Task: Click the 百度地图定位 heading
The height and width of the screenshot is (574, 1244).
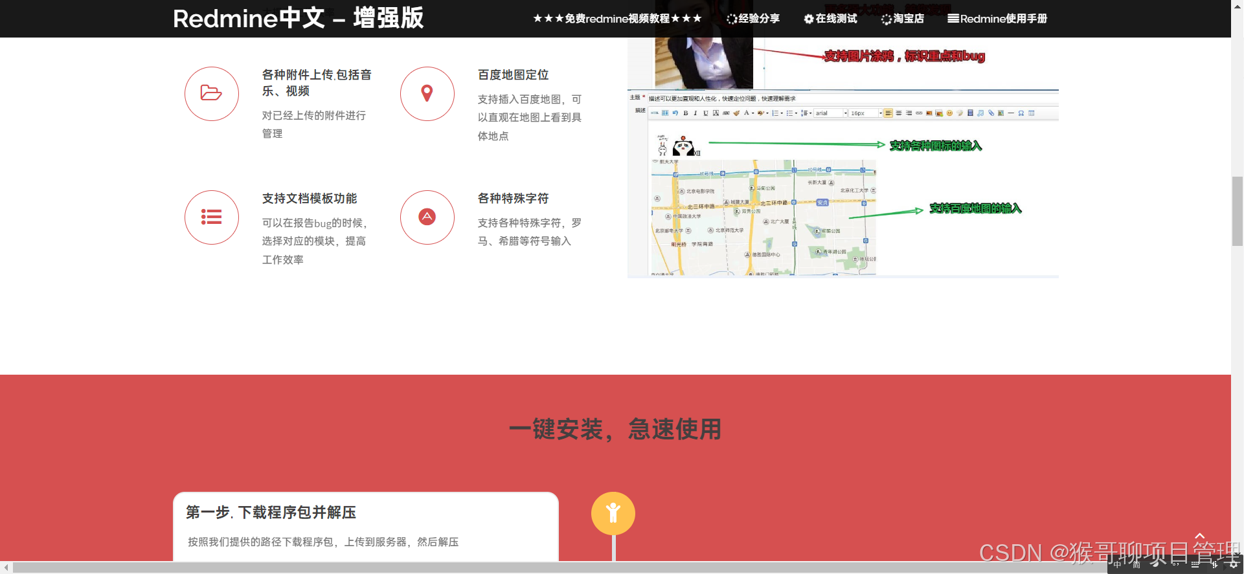Action: click(514, 75)
